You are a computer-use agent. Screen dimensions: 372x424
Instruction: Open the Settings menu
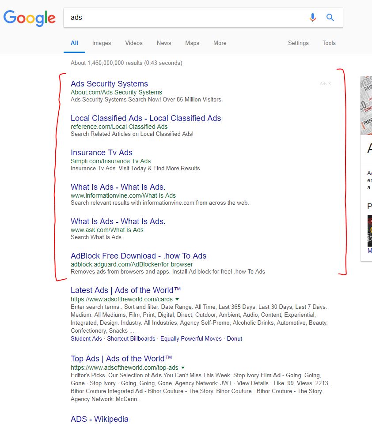pyautogui.click(x=298, y=43)
